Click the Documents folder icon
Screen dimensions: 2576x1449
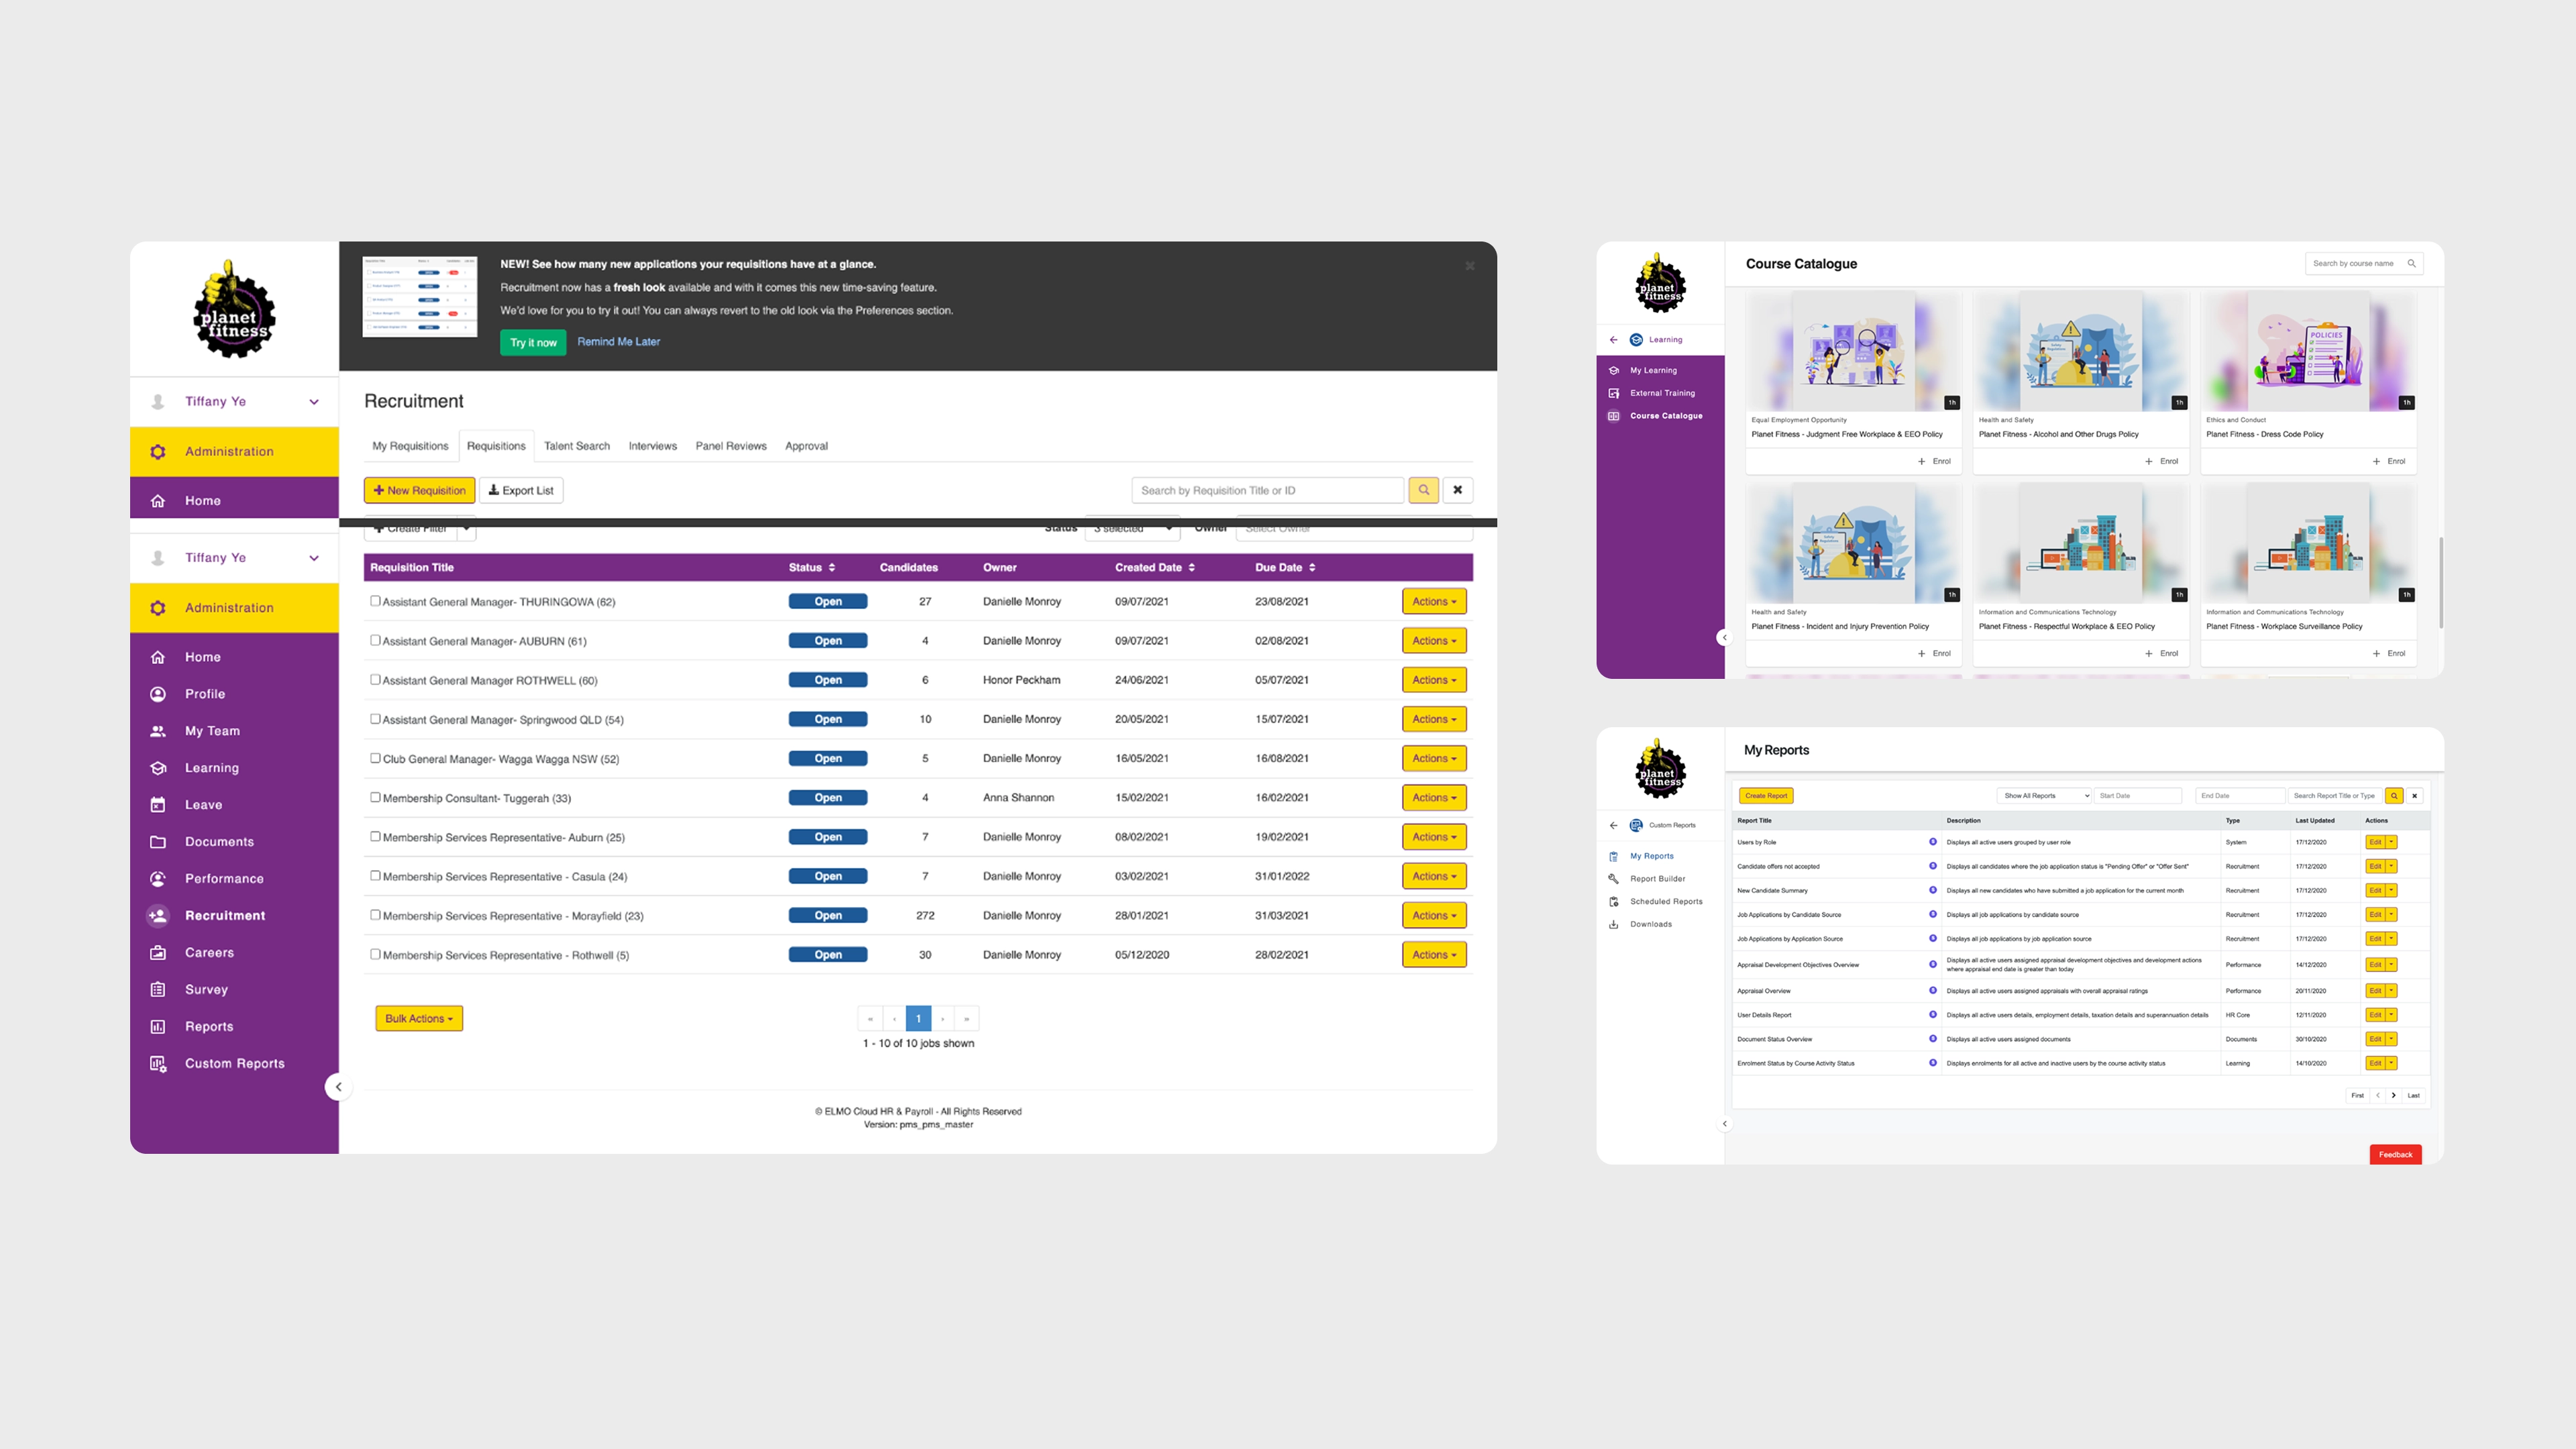158,842
